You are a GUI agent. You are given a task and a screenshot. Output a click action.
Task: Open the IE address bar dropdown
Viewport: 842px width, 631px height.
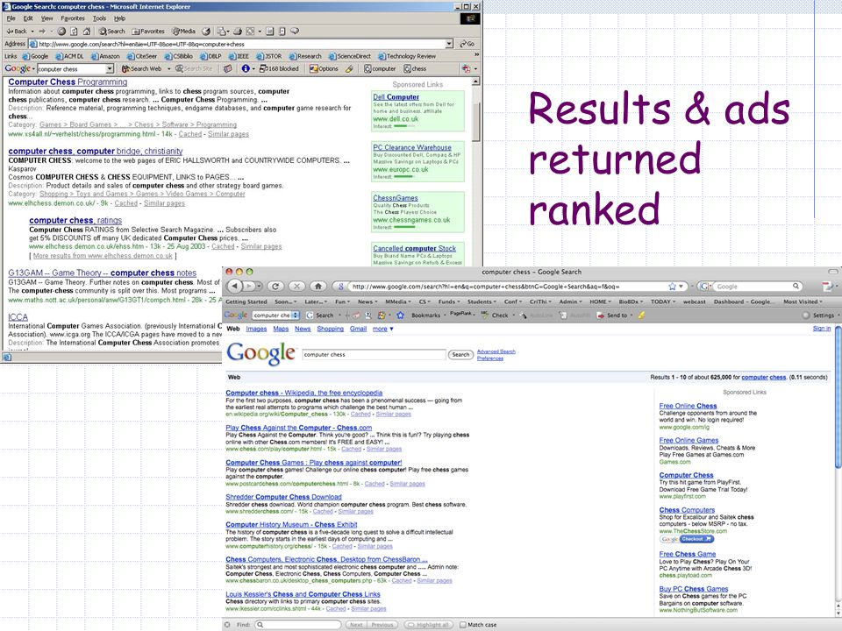(449, 44)
